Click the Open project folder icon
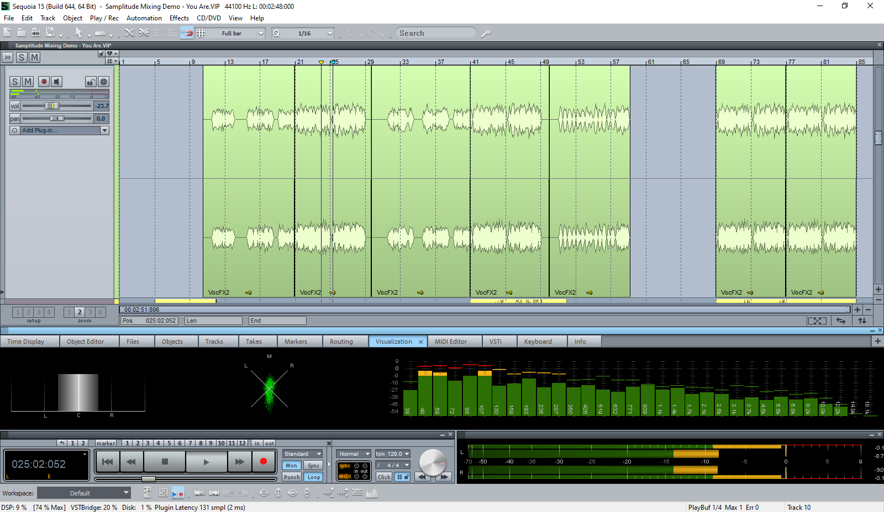This screenshot has width=884, height=512. (22, 33)
